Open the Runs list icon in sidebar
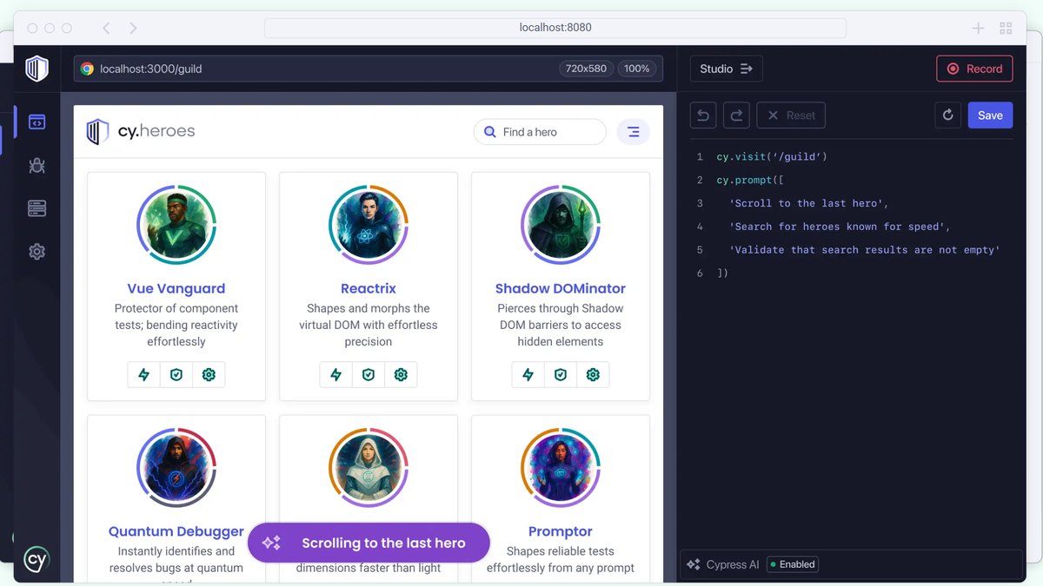 click(37, 208)
